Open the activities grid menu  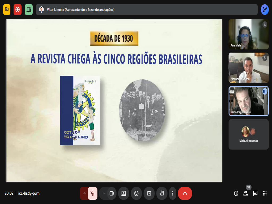pos(265,193)
